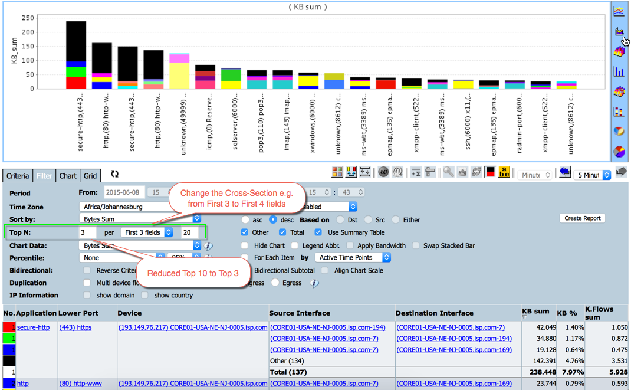Open the Active Time Points dropdown

click(x=353, y=258)
